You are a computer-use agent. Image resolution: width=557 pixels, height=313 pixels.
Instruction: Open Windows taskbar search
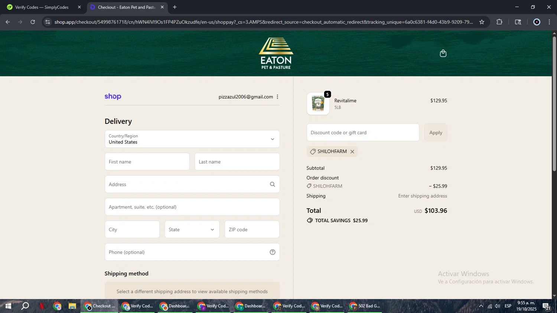tap(25, 306)
